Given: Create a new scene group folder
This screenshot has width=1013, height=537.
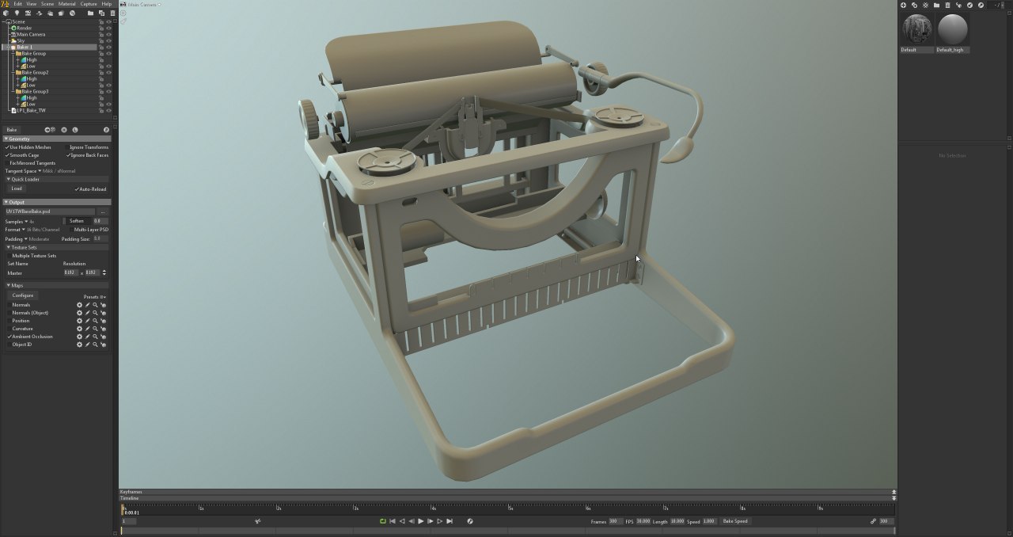Looking at the screenshot, I should (90, 13).
